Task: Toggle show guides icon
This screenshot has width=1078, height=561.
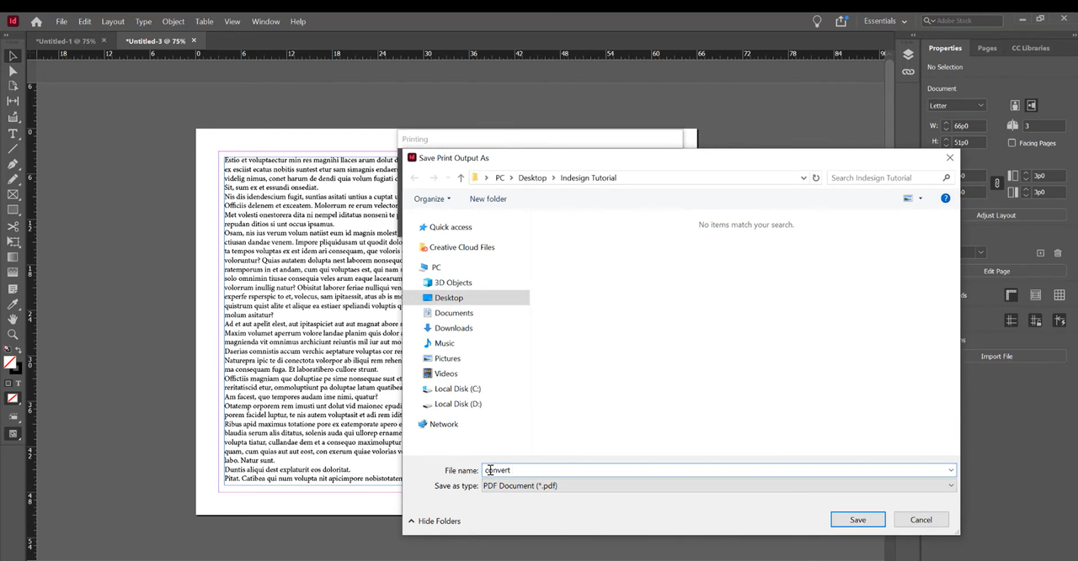Action: (x=1011, y=320)
